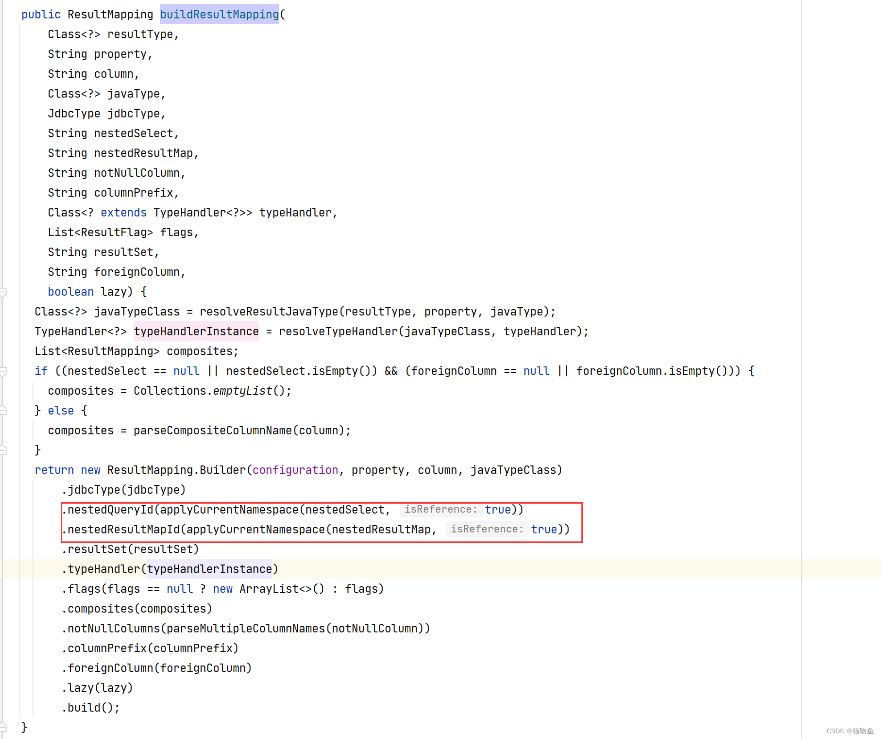This screenshot has width=881, height=739.
Task: Click the '.lazy(lazy)' builder call
Action: click(x=97, y=688)
